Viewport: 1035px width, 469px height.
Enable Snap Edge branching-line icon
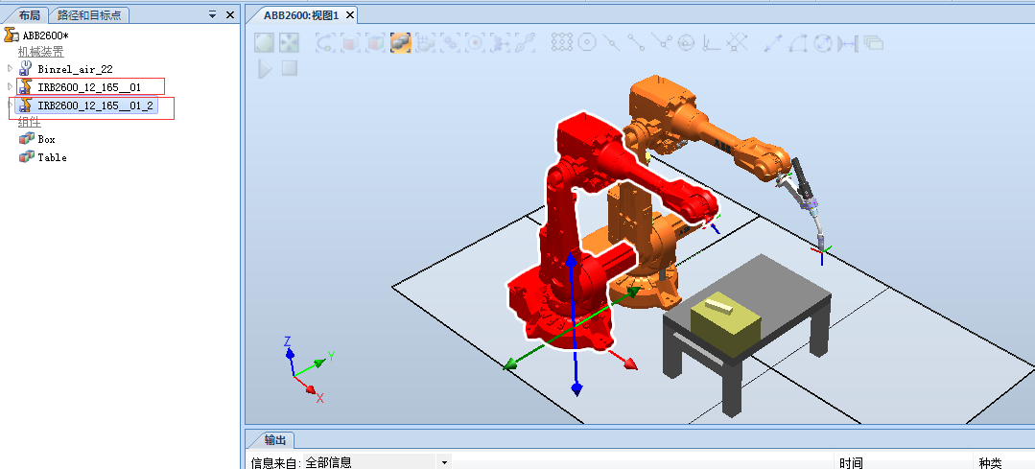(x=662, y=43)
